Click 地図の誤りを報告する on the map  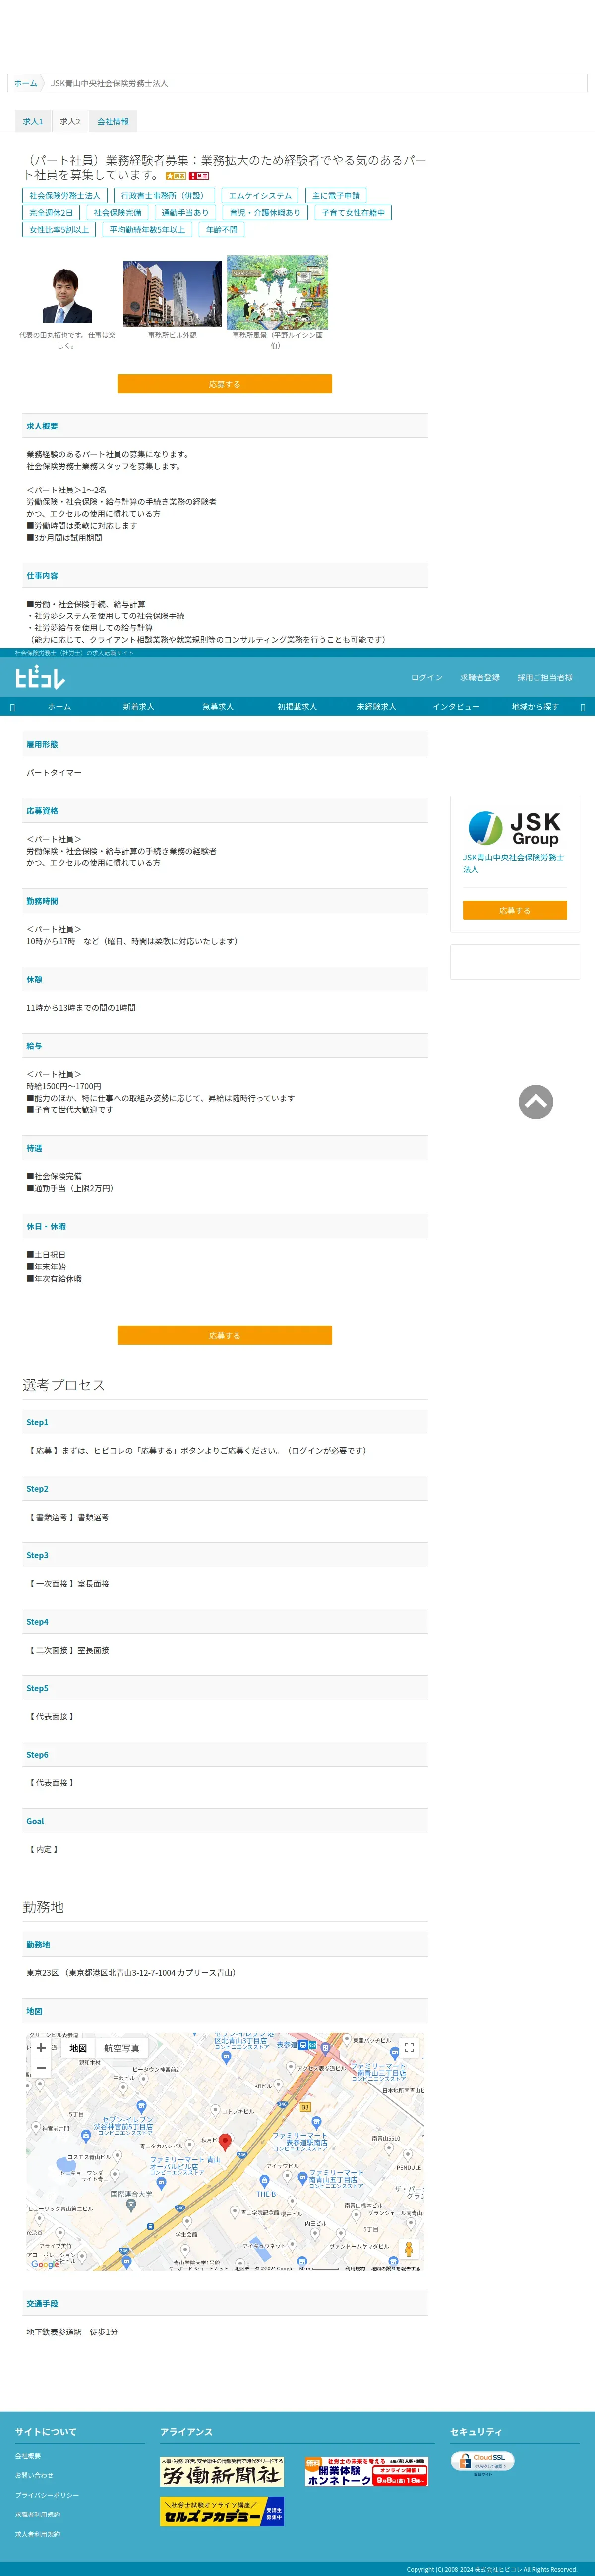(x=396, y=2268)
